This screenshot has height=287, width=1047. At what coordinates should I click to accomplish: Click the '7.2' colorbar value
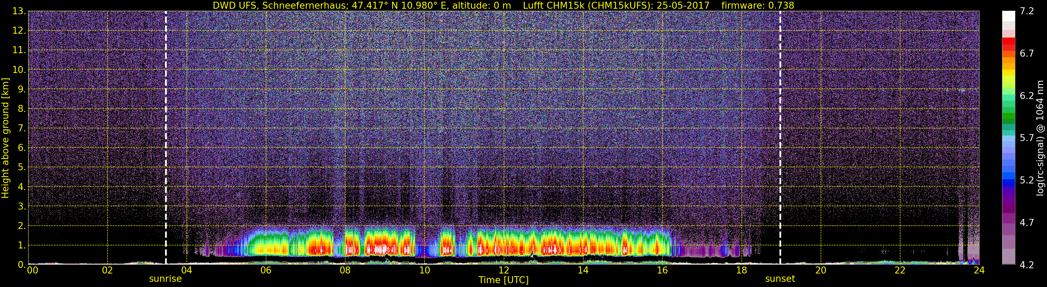1027,11
